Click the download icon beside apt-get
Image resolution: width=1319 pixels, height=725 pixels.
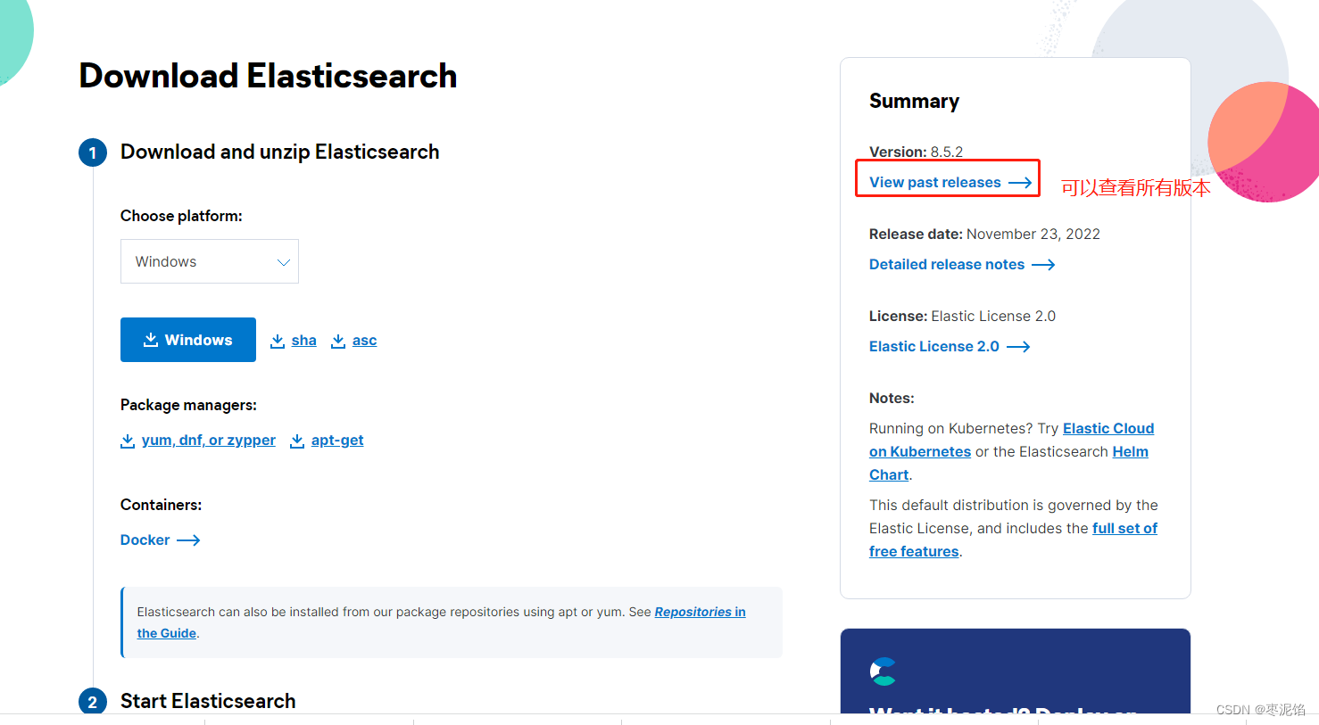click(x=297, y=441)
